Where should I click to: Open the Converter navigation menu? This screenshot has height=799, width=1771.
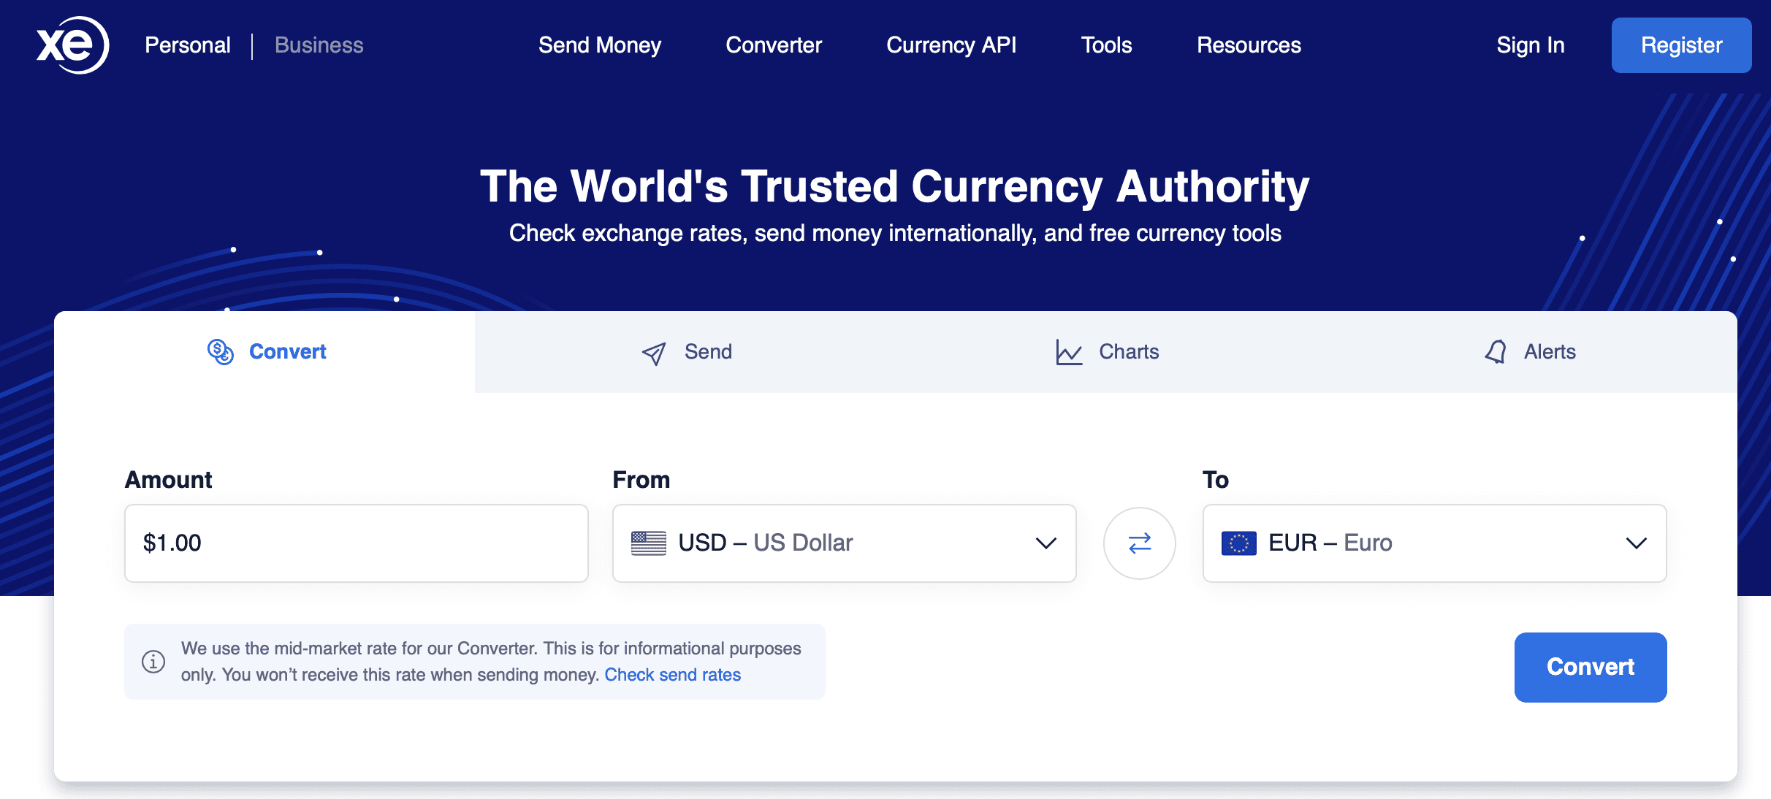coord(774,45)
